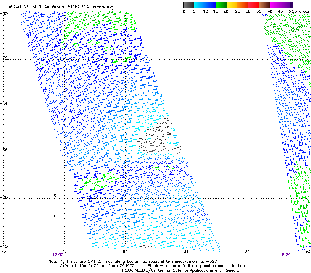Image resolution: width=311 pixels, height=273 pixels.
Task: Click the legend tick label '40'
Action: point(270,11)
